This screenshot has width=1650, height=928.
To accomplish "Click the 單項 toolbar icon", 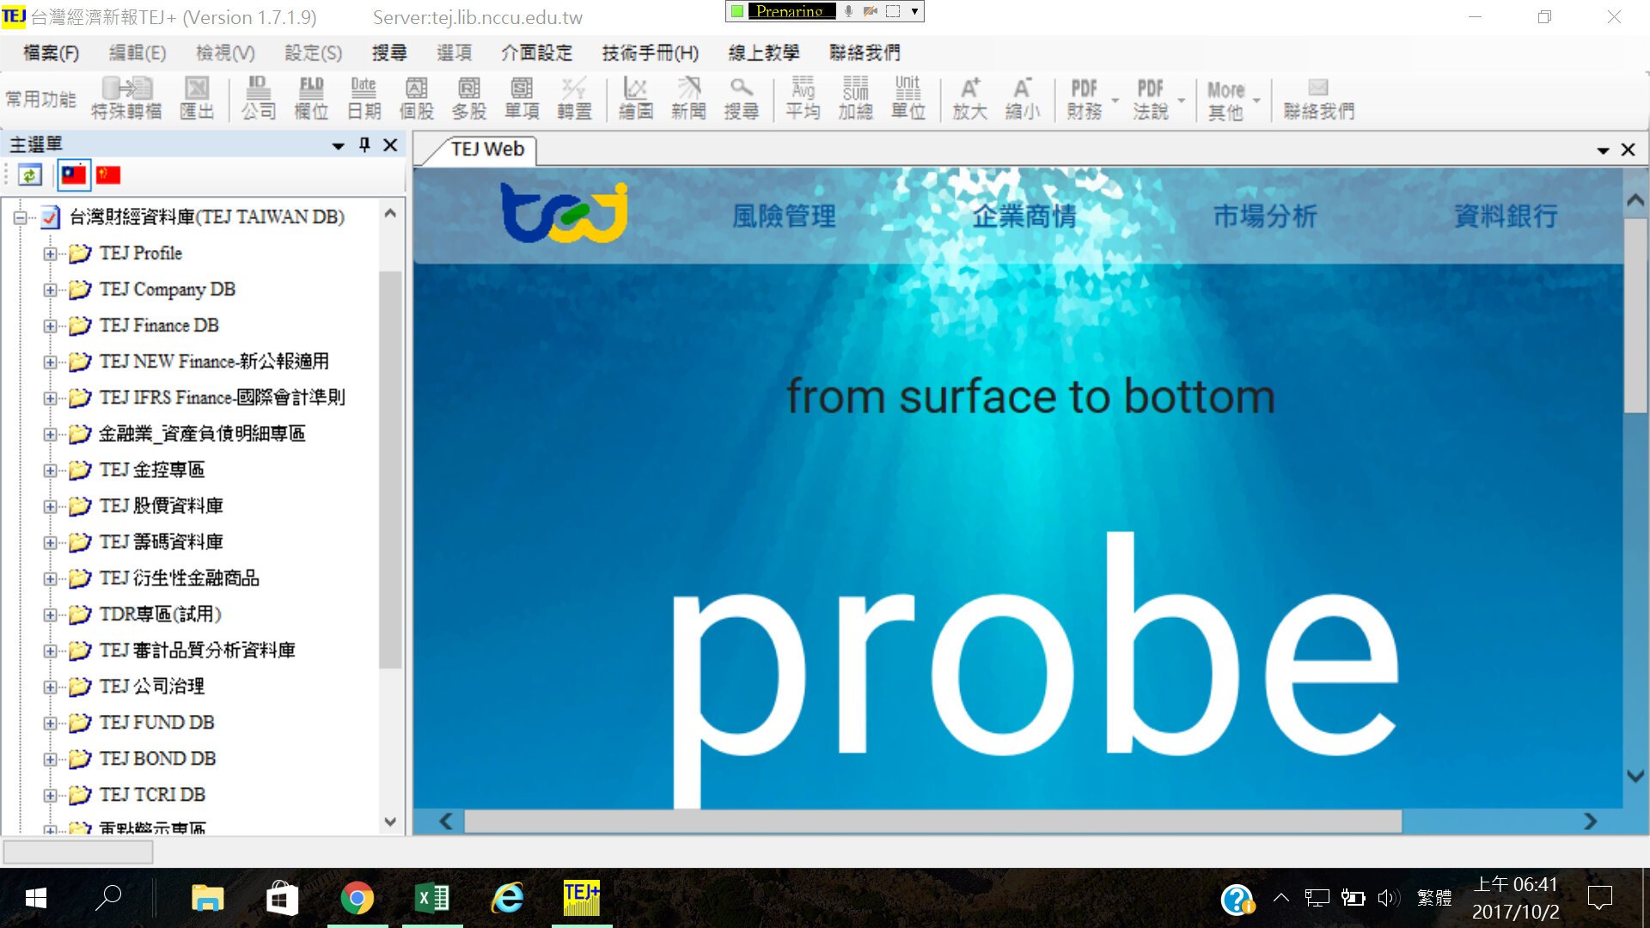I will click(522, 98).
